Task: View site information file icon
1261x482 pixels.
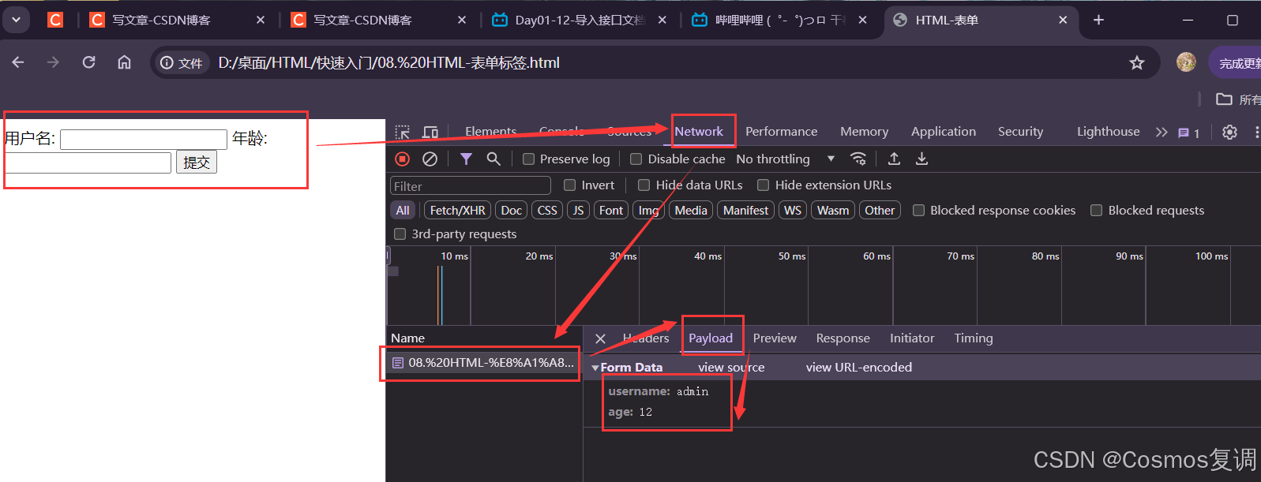Action: (x=181, y=62)
